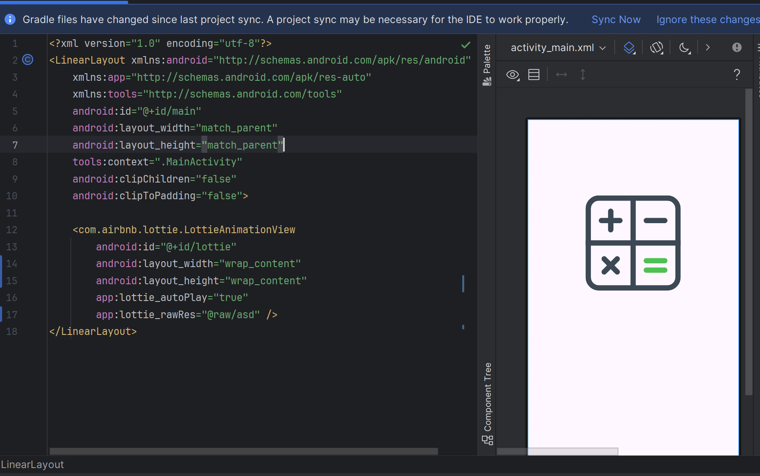Screen dimensions: 760x476
Task: Click android:clipChildren="false" line
Action: click(155, 179)
